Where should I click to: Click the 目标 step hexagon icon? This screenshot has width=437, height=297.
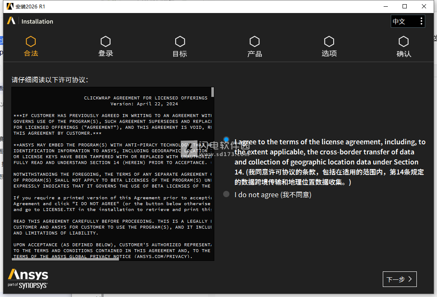click(180, 42)
